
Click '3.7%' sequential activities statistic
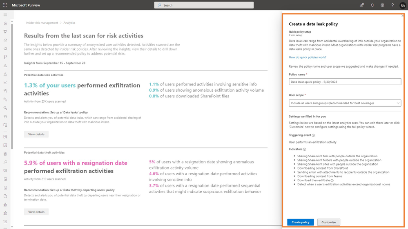pyautogui.click(x=154, y=186)
